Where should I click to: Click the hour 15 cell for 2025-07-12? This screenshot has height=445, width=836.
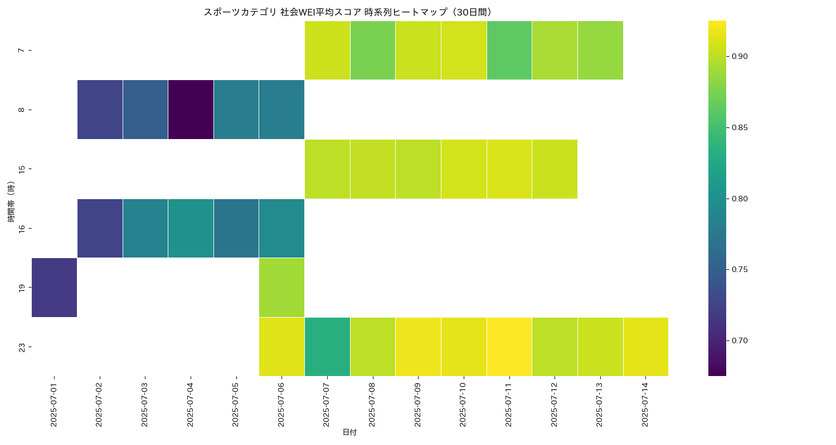(x=555, y=169)
